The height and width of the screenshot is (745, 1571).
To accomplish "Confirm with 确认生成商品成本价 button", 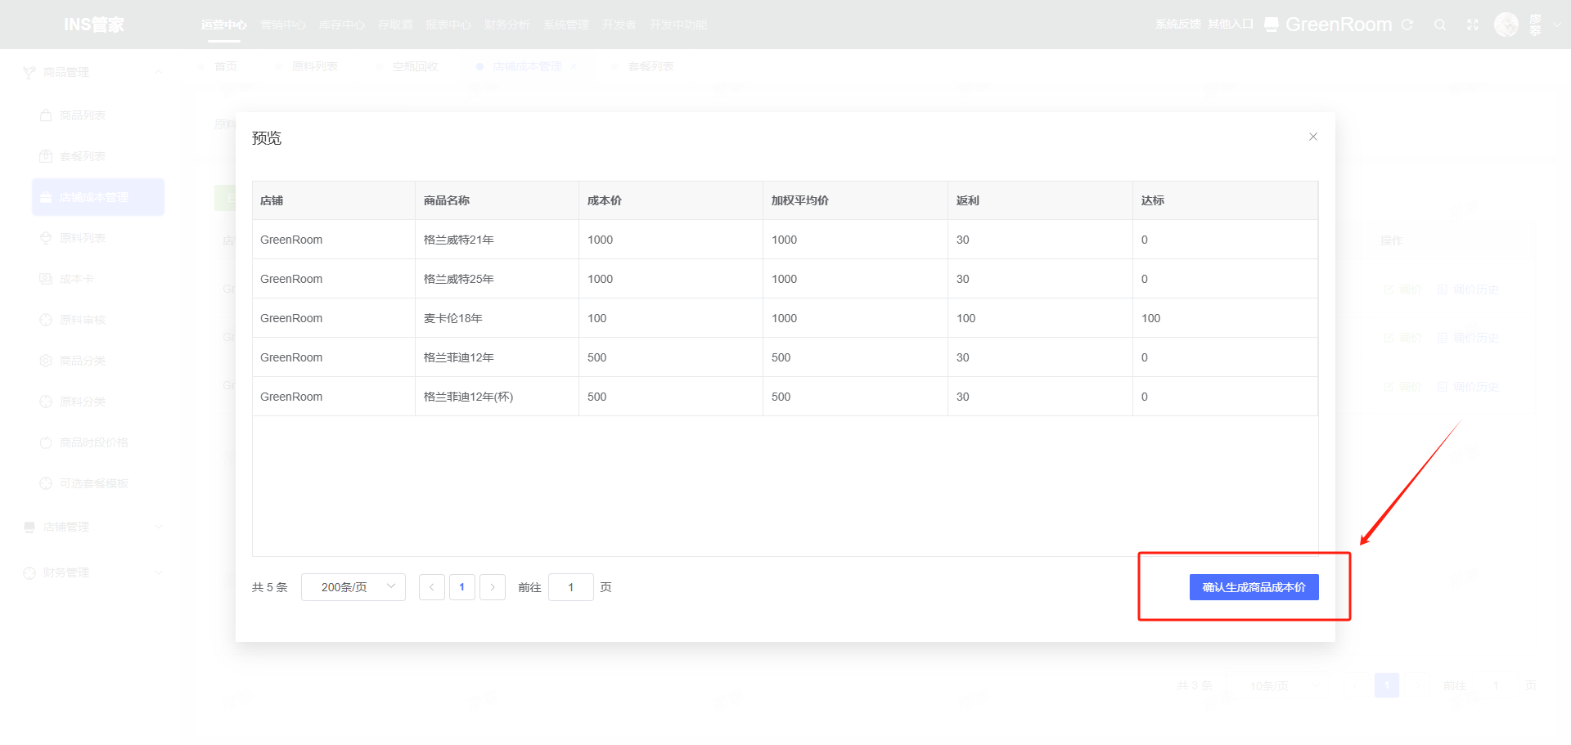I will [1254, 587].
